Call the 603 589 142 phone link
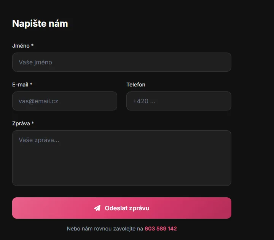274x240 pixels. tap(161, 229)
